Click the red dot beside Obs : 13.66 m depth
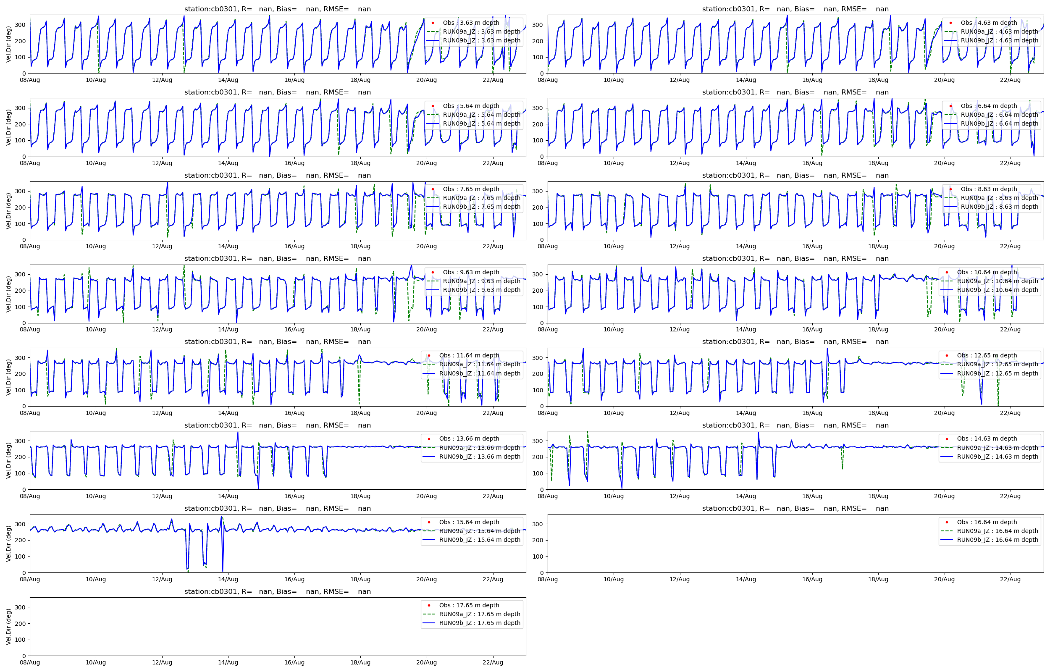The height and width of the screenshot is (672, 1050). pyautogui.click(x=428, y=438)
